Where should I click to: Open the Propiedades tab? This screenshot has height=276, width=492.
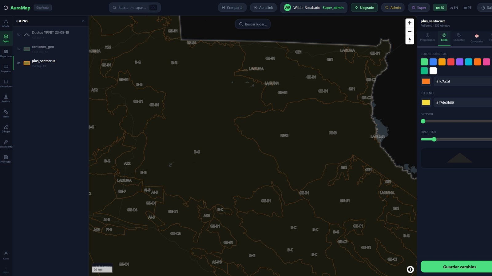[427, 37]
